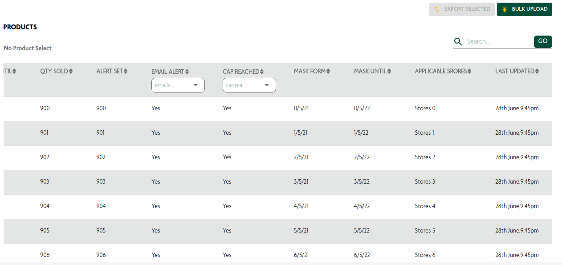Click QTY SOLD value 900
Screen dimensions: 562x265
click(45, 108)
